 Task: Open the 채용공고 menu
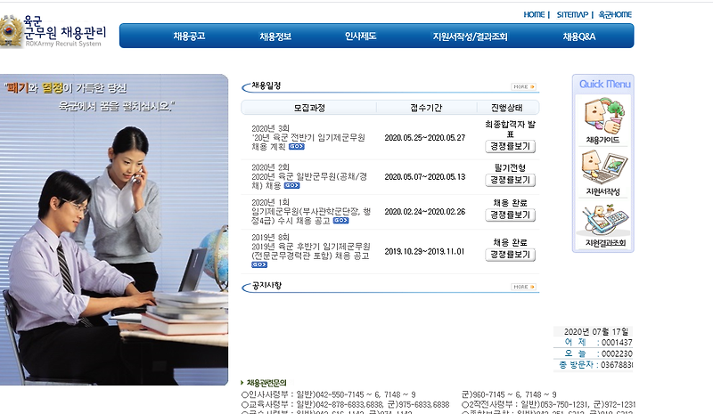point(189,36)
